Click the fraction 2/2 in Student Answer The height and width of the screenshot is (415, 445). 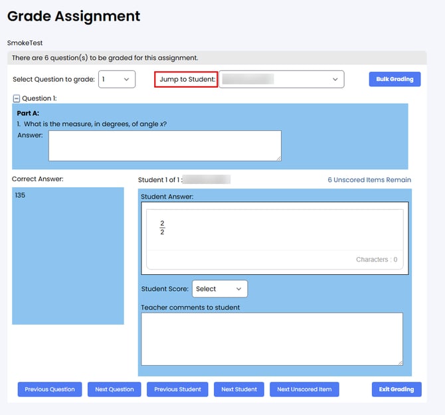tap(162, 228)
